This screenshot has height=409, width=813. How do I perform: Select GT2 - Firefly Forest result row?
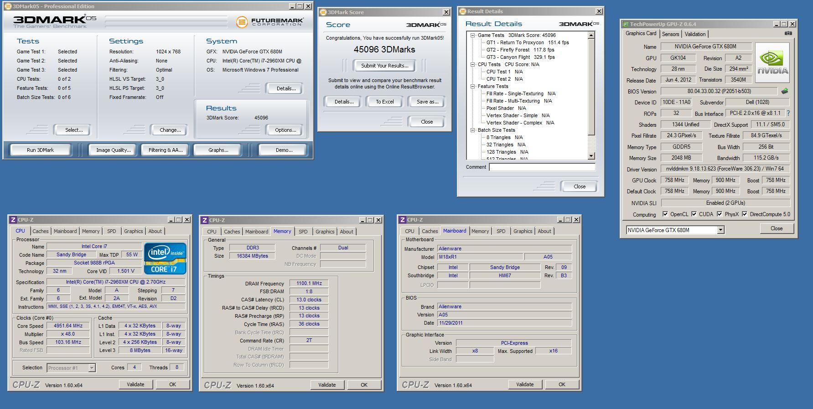tap(520, 50)
